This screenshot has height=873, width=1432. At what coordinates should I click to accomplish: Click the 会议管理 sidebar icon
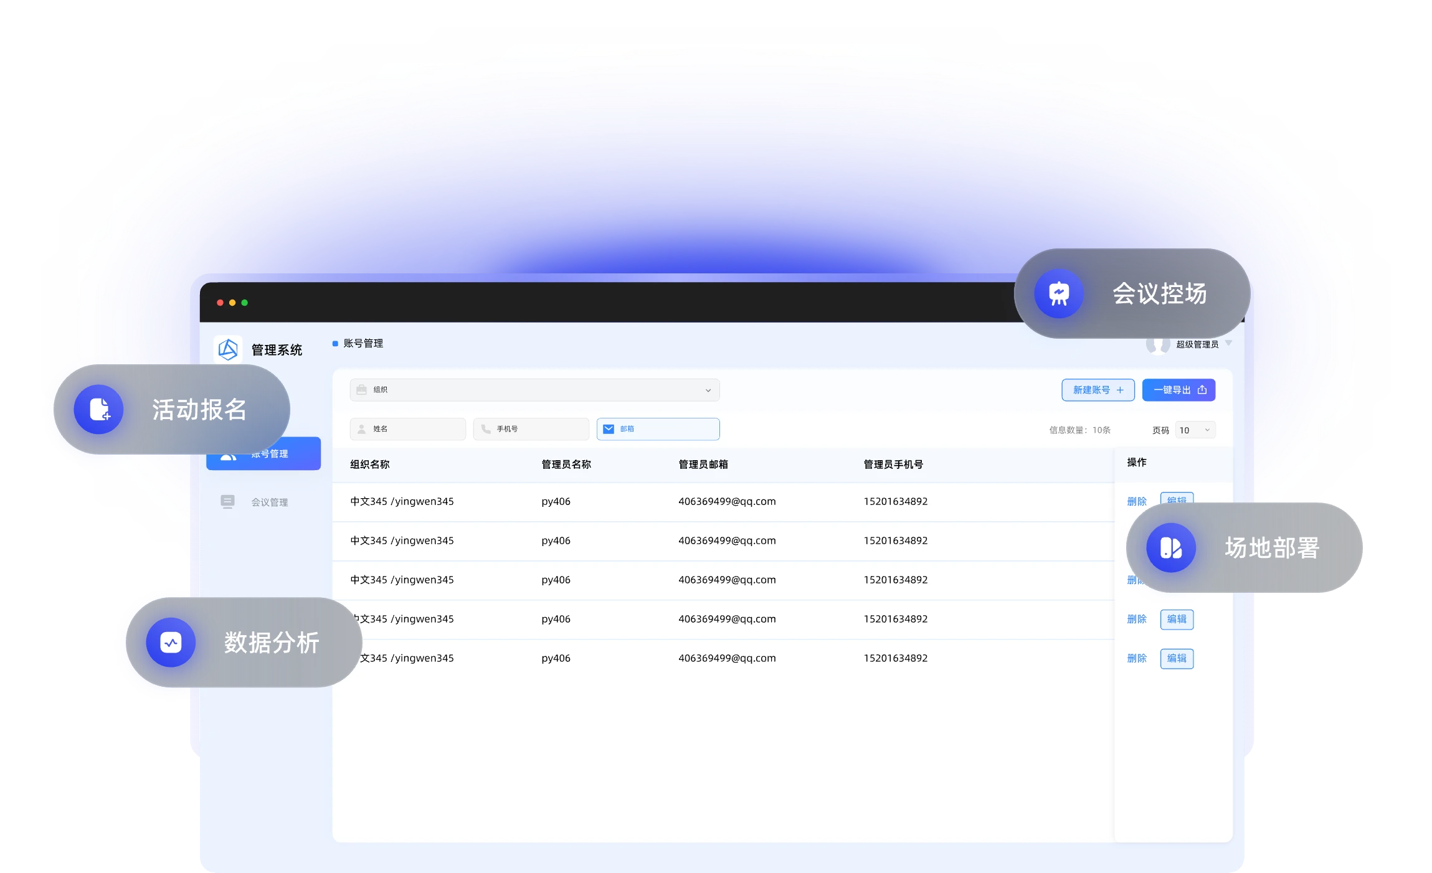click(227, 502)
